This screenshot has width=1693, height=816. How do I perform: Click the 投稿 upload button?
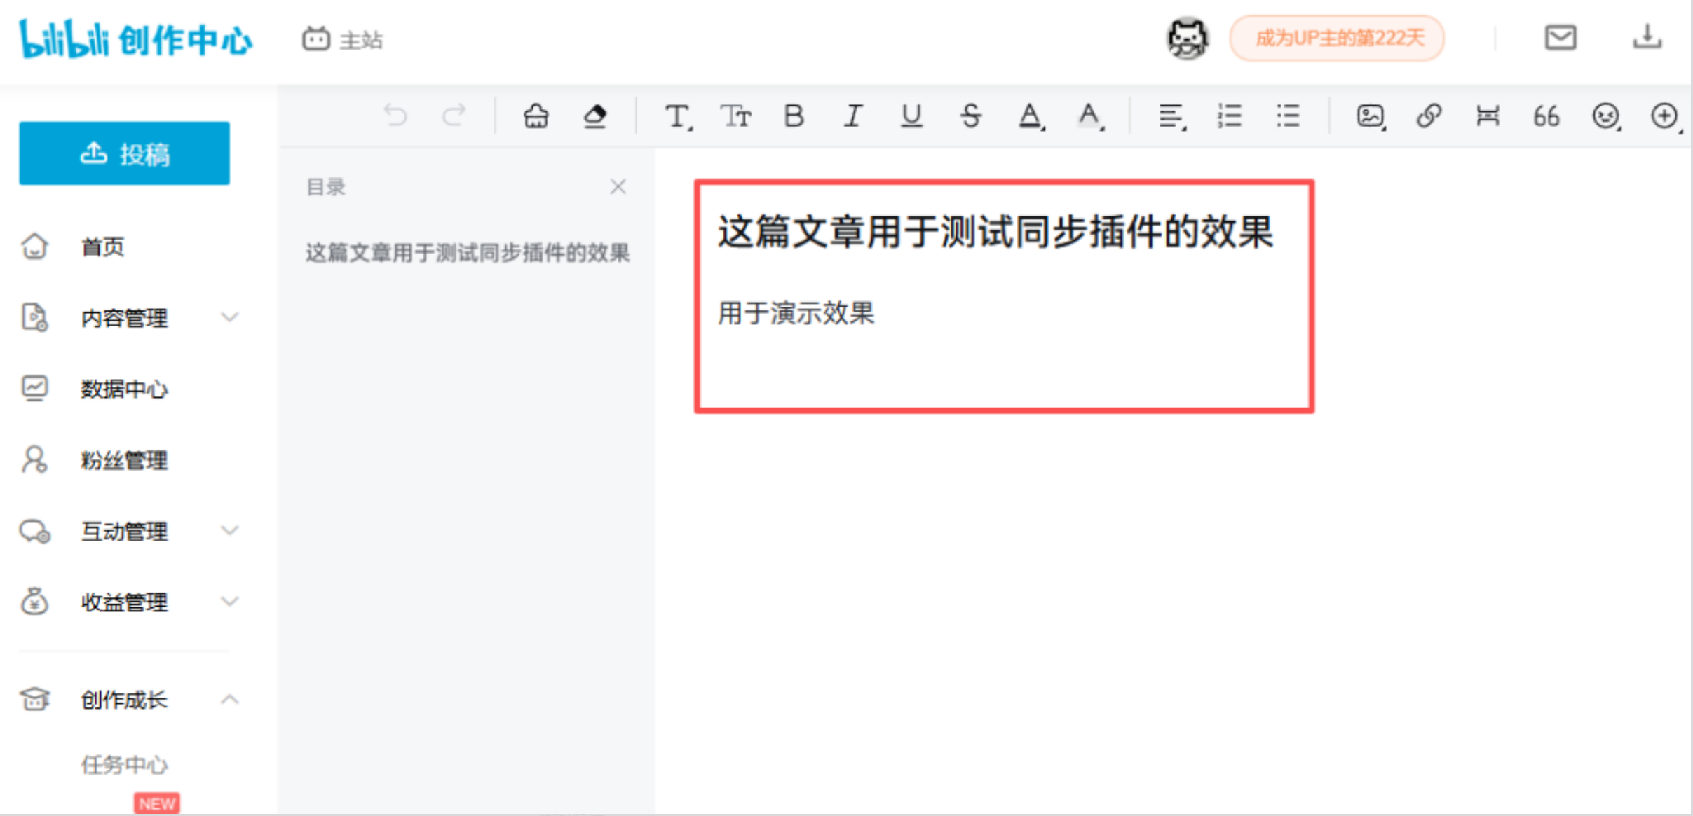(x=124, y=153)
